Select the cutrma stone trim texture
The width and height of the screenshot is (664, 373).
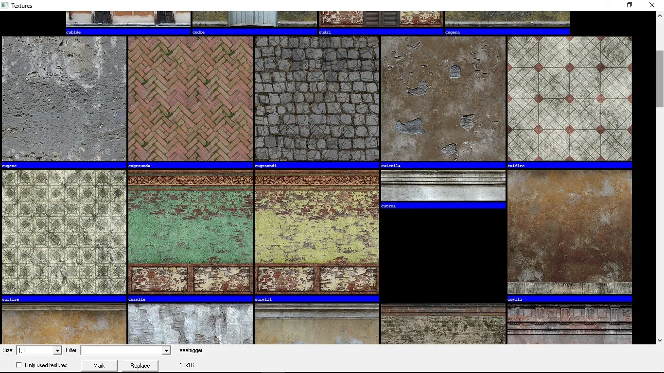[443, 186]
